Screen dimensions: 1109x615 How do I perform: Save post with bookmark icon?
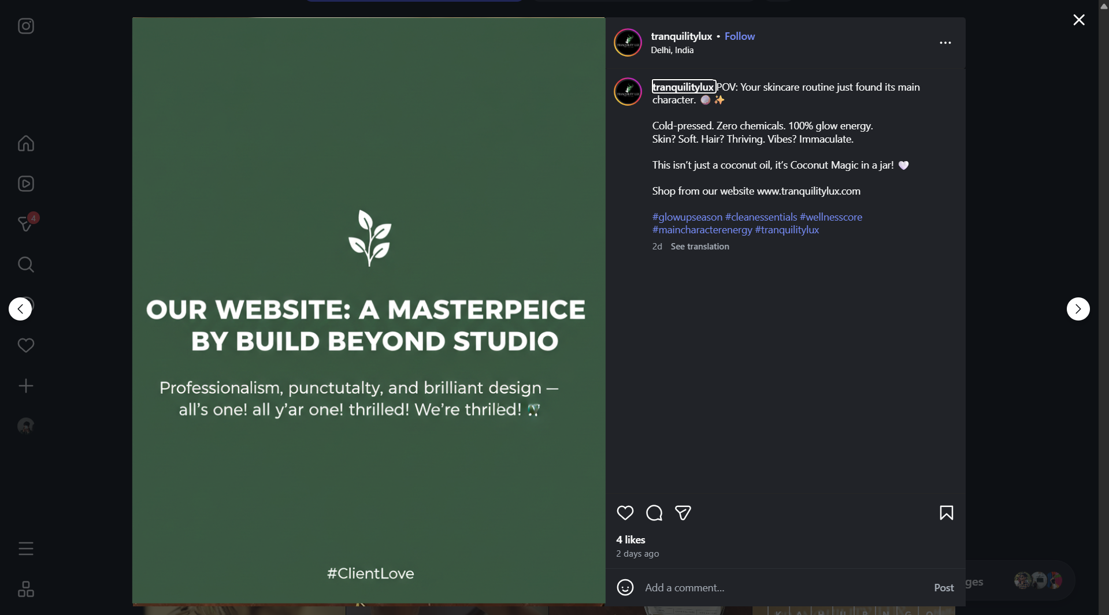pos(946,513)
